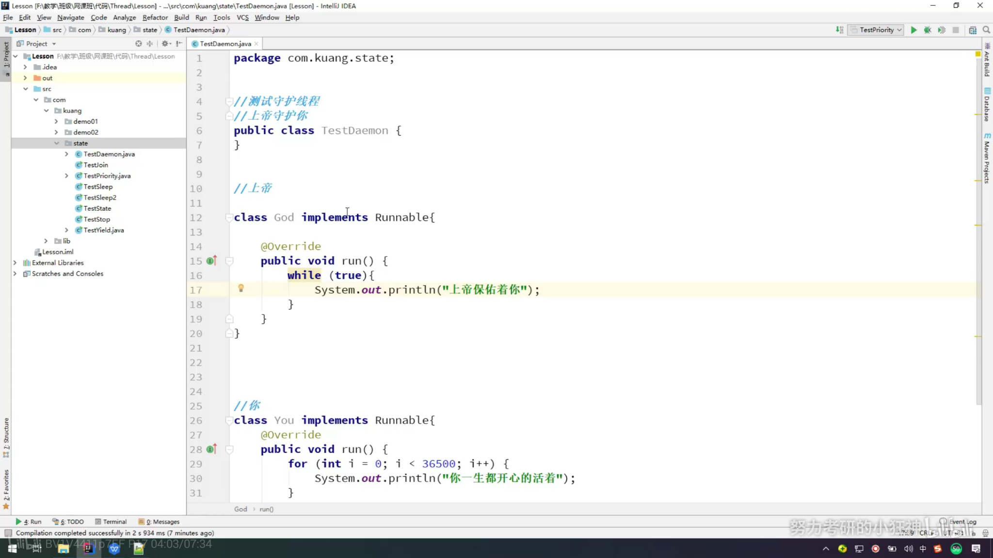Expand External Libraries node
Viewport: 993px width, 558px height.
pos(15,263)
